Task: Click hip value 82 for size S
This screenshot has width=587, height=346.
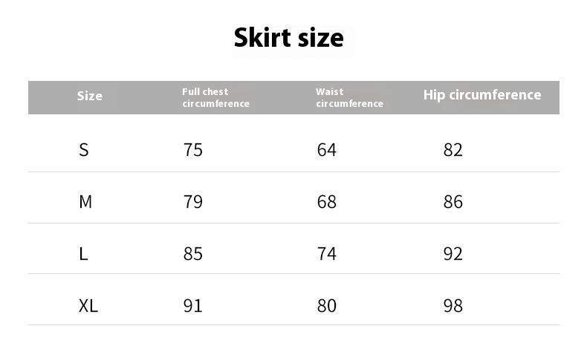Action: click(453, 150)
